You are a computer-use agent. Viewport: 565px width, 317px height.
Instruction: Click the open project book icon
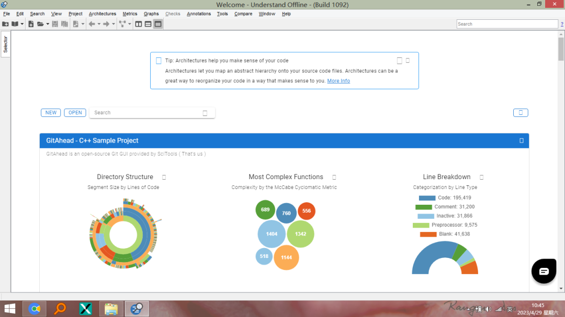[x=15, y=24]
